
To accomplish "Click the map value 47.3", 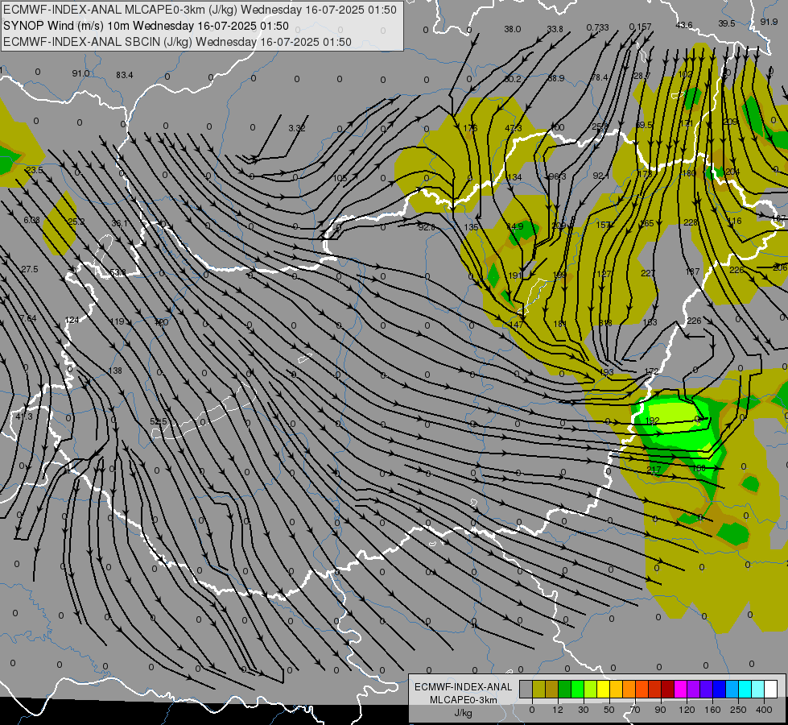I will (x=513, y=128).
